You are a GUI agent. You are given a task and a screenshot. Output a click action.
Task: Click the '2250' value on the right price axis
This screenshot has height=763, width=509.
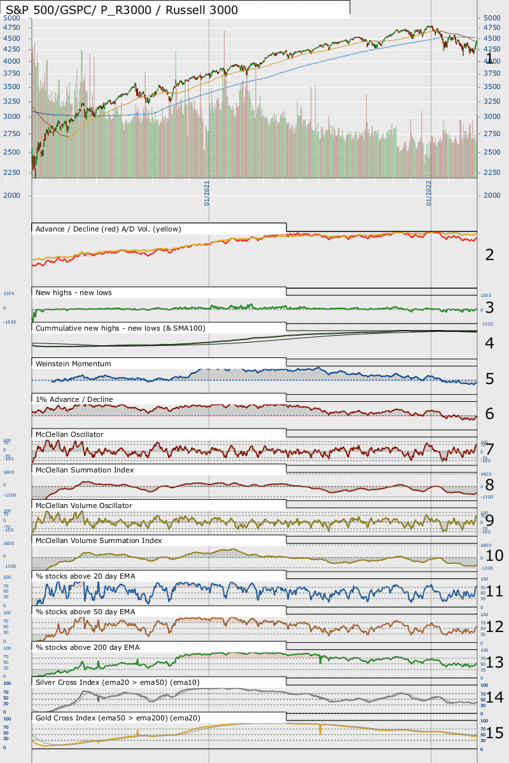(x=492, y=172)
